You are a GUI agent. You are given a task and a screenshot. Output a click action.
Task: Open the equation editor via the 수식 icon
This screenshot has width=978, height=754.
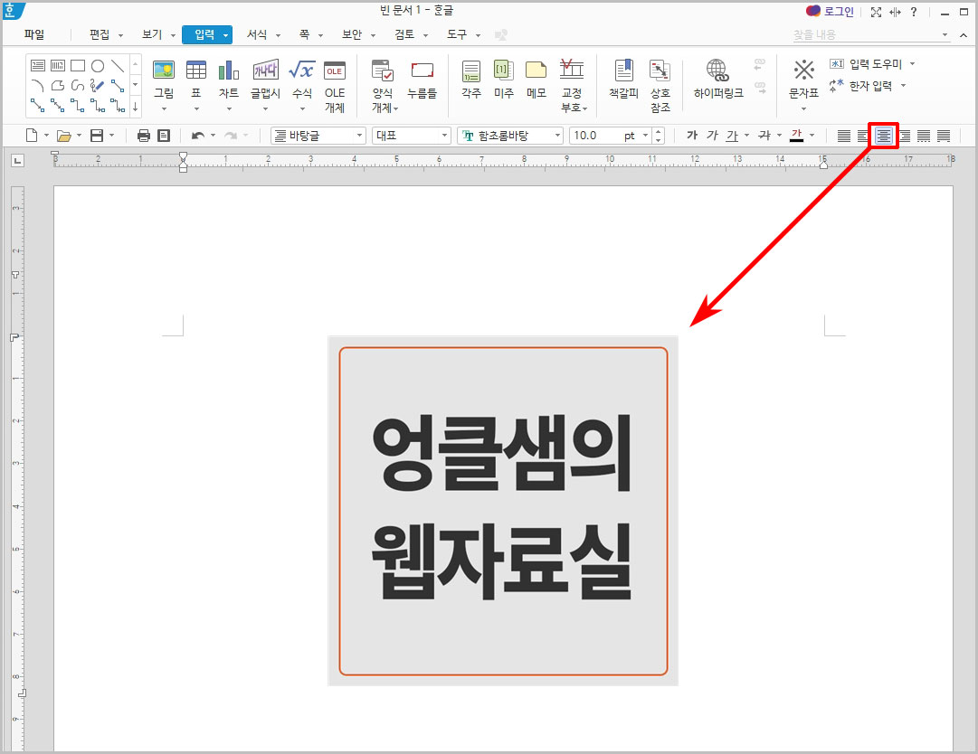302,72
